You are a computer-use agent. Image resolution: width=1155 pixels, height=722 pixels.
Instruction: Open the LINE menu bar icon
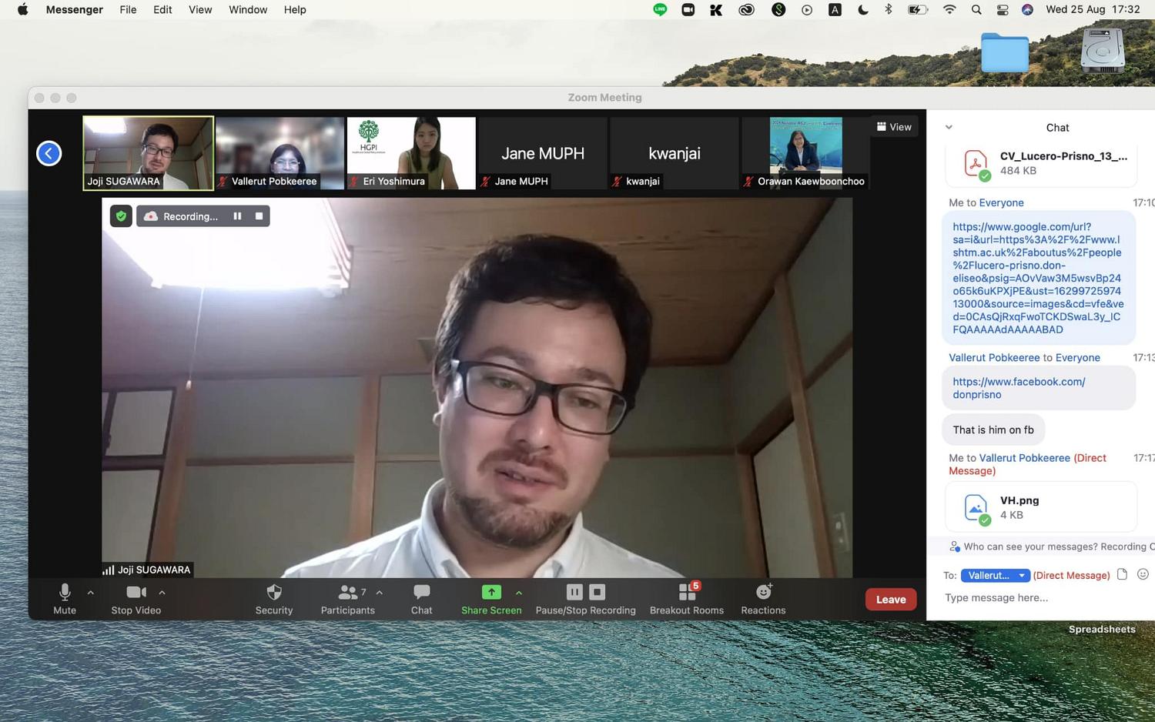pos(660,10)
